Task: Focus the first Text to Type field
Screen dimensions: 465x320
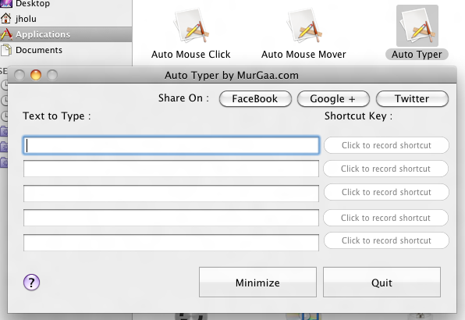Action: click(171, 145)
